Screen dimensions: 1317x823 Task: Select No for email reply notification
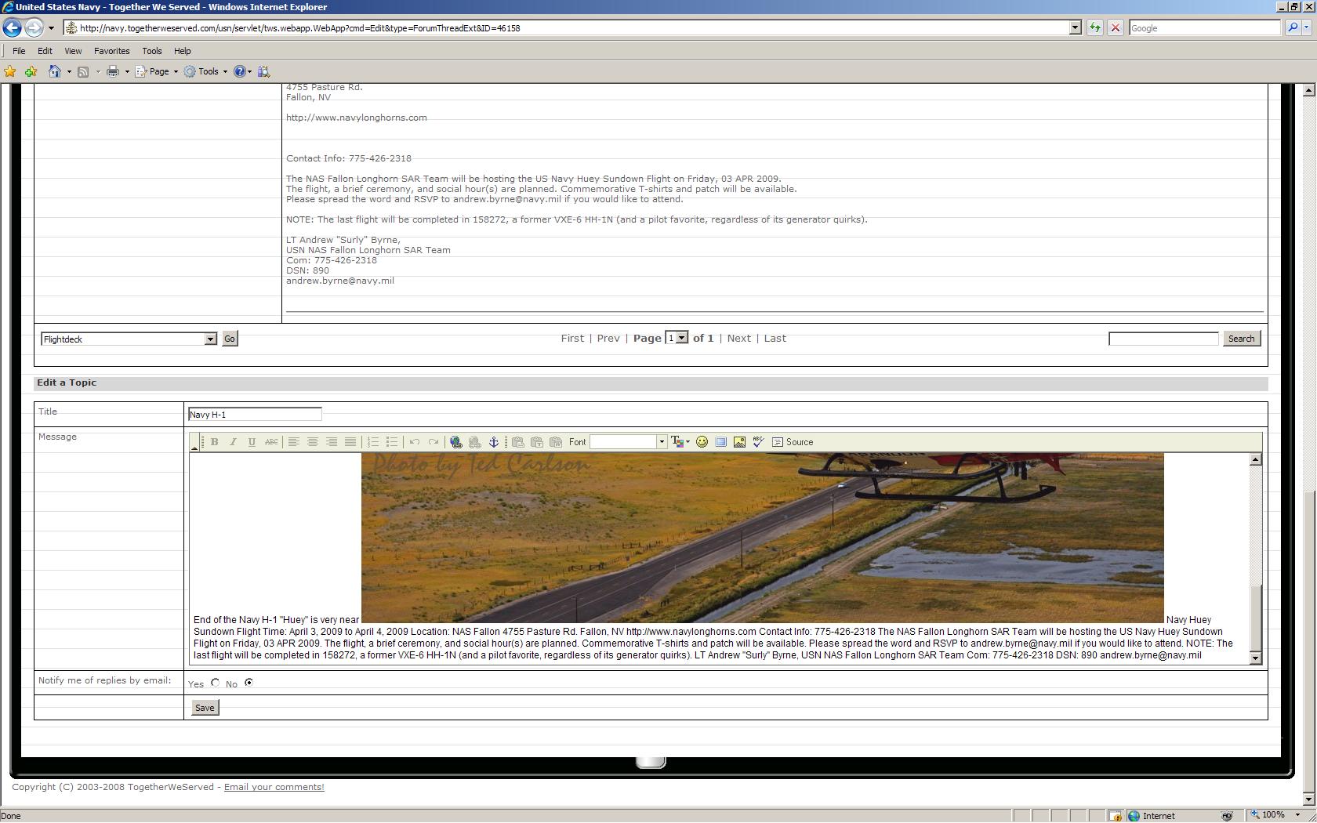249,683
